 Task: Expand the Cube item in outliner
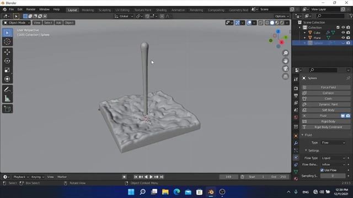pyautogui.click(x=304, y=33)
